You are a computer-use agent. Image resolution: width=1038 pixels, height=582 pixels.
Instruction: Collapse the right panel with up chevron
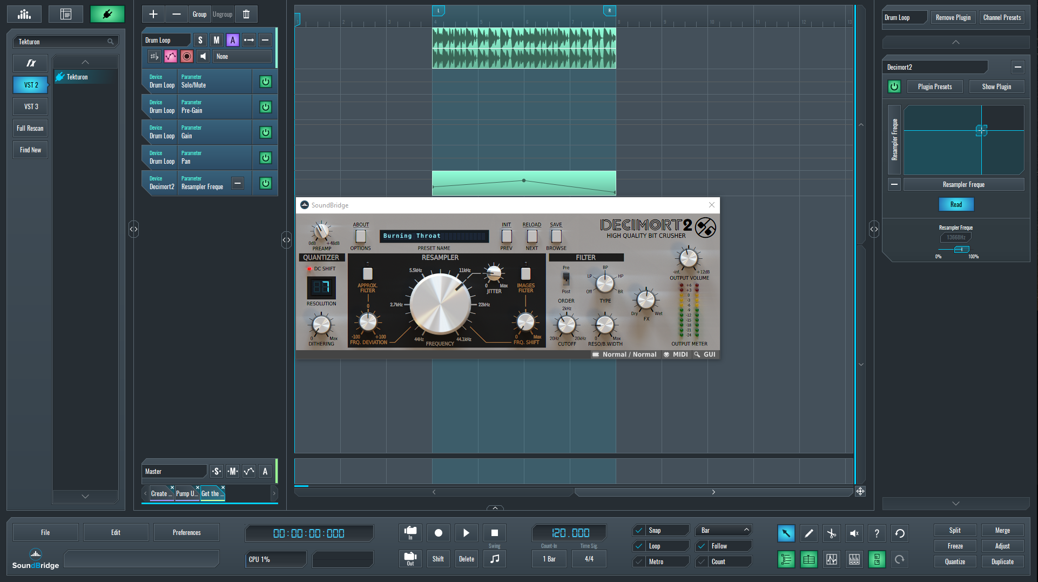[x=956, y=42]
